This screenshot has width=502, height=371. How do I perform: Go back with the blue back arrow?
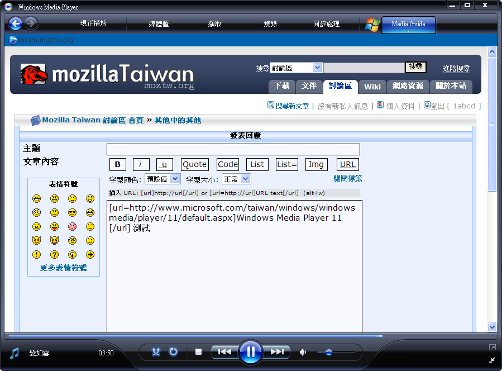pos(16,23)
